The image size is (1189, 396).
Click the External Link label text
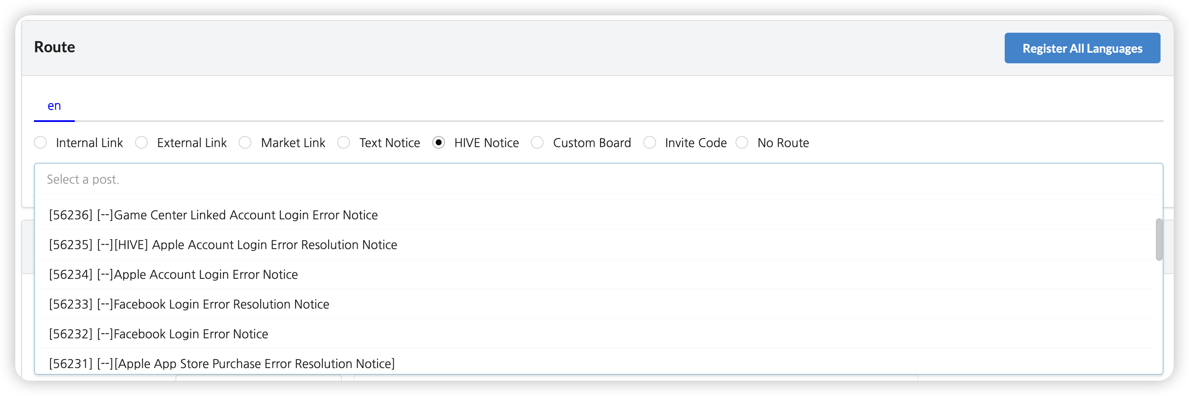[x=192, y=143]
